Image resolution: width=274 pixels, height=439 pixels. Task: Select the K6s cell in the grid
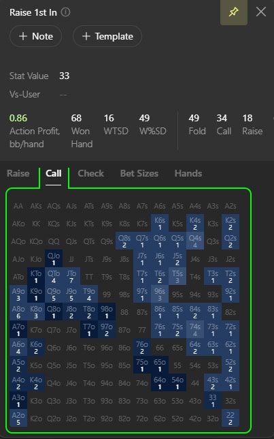click(160, 224)
